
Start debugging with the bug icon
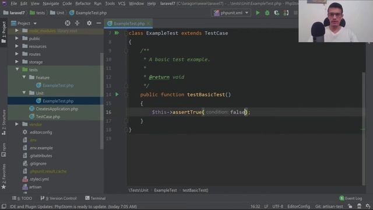267,13
